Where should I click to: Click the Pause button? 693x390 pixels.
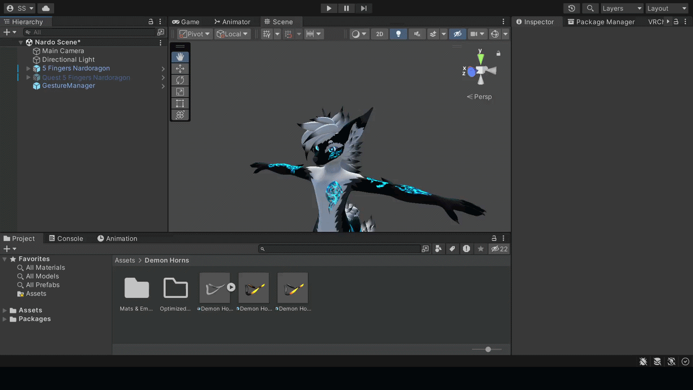click(x=346, y=8)
